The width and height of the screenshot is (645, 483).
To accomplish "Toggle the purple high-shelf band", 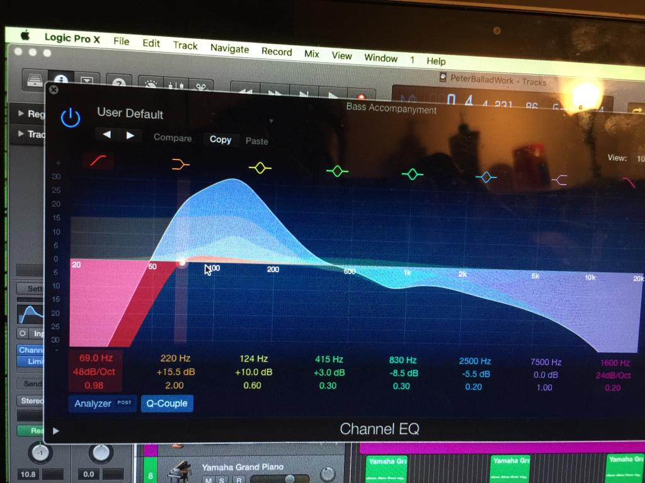I will point(559,180).
